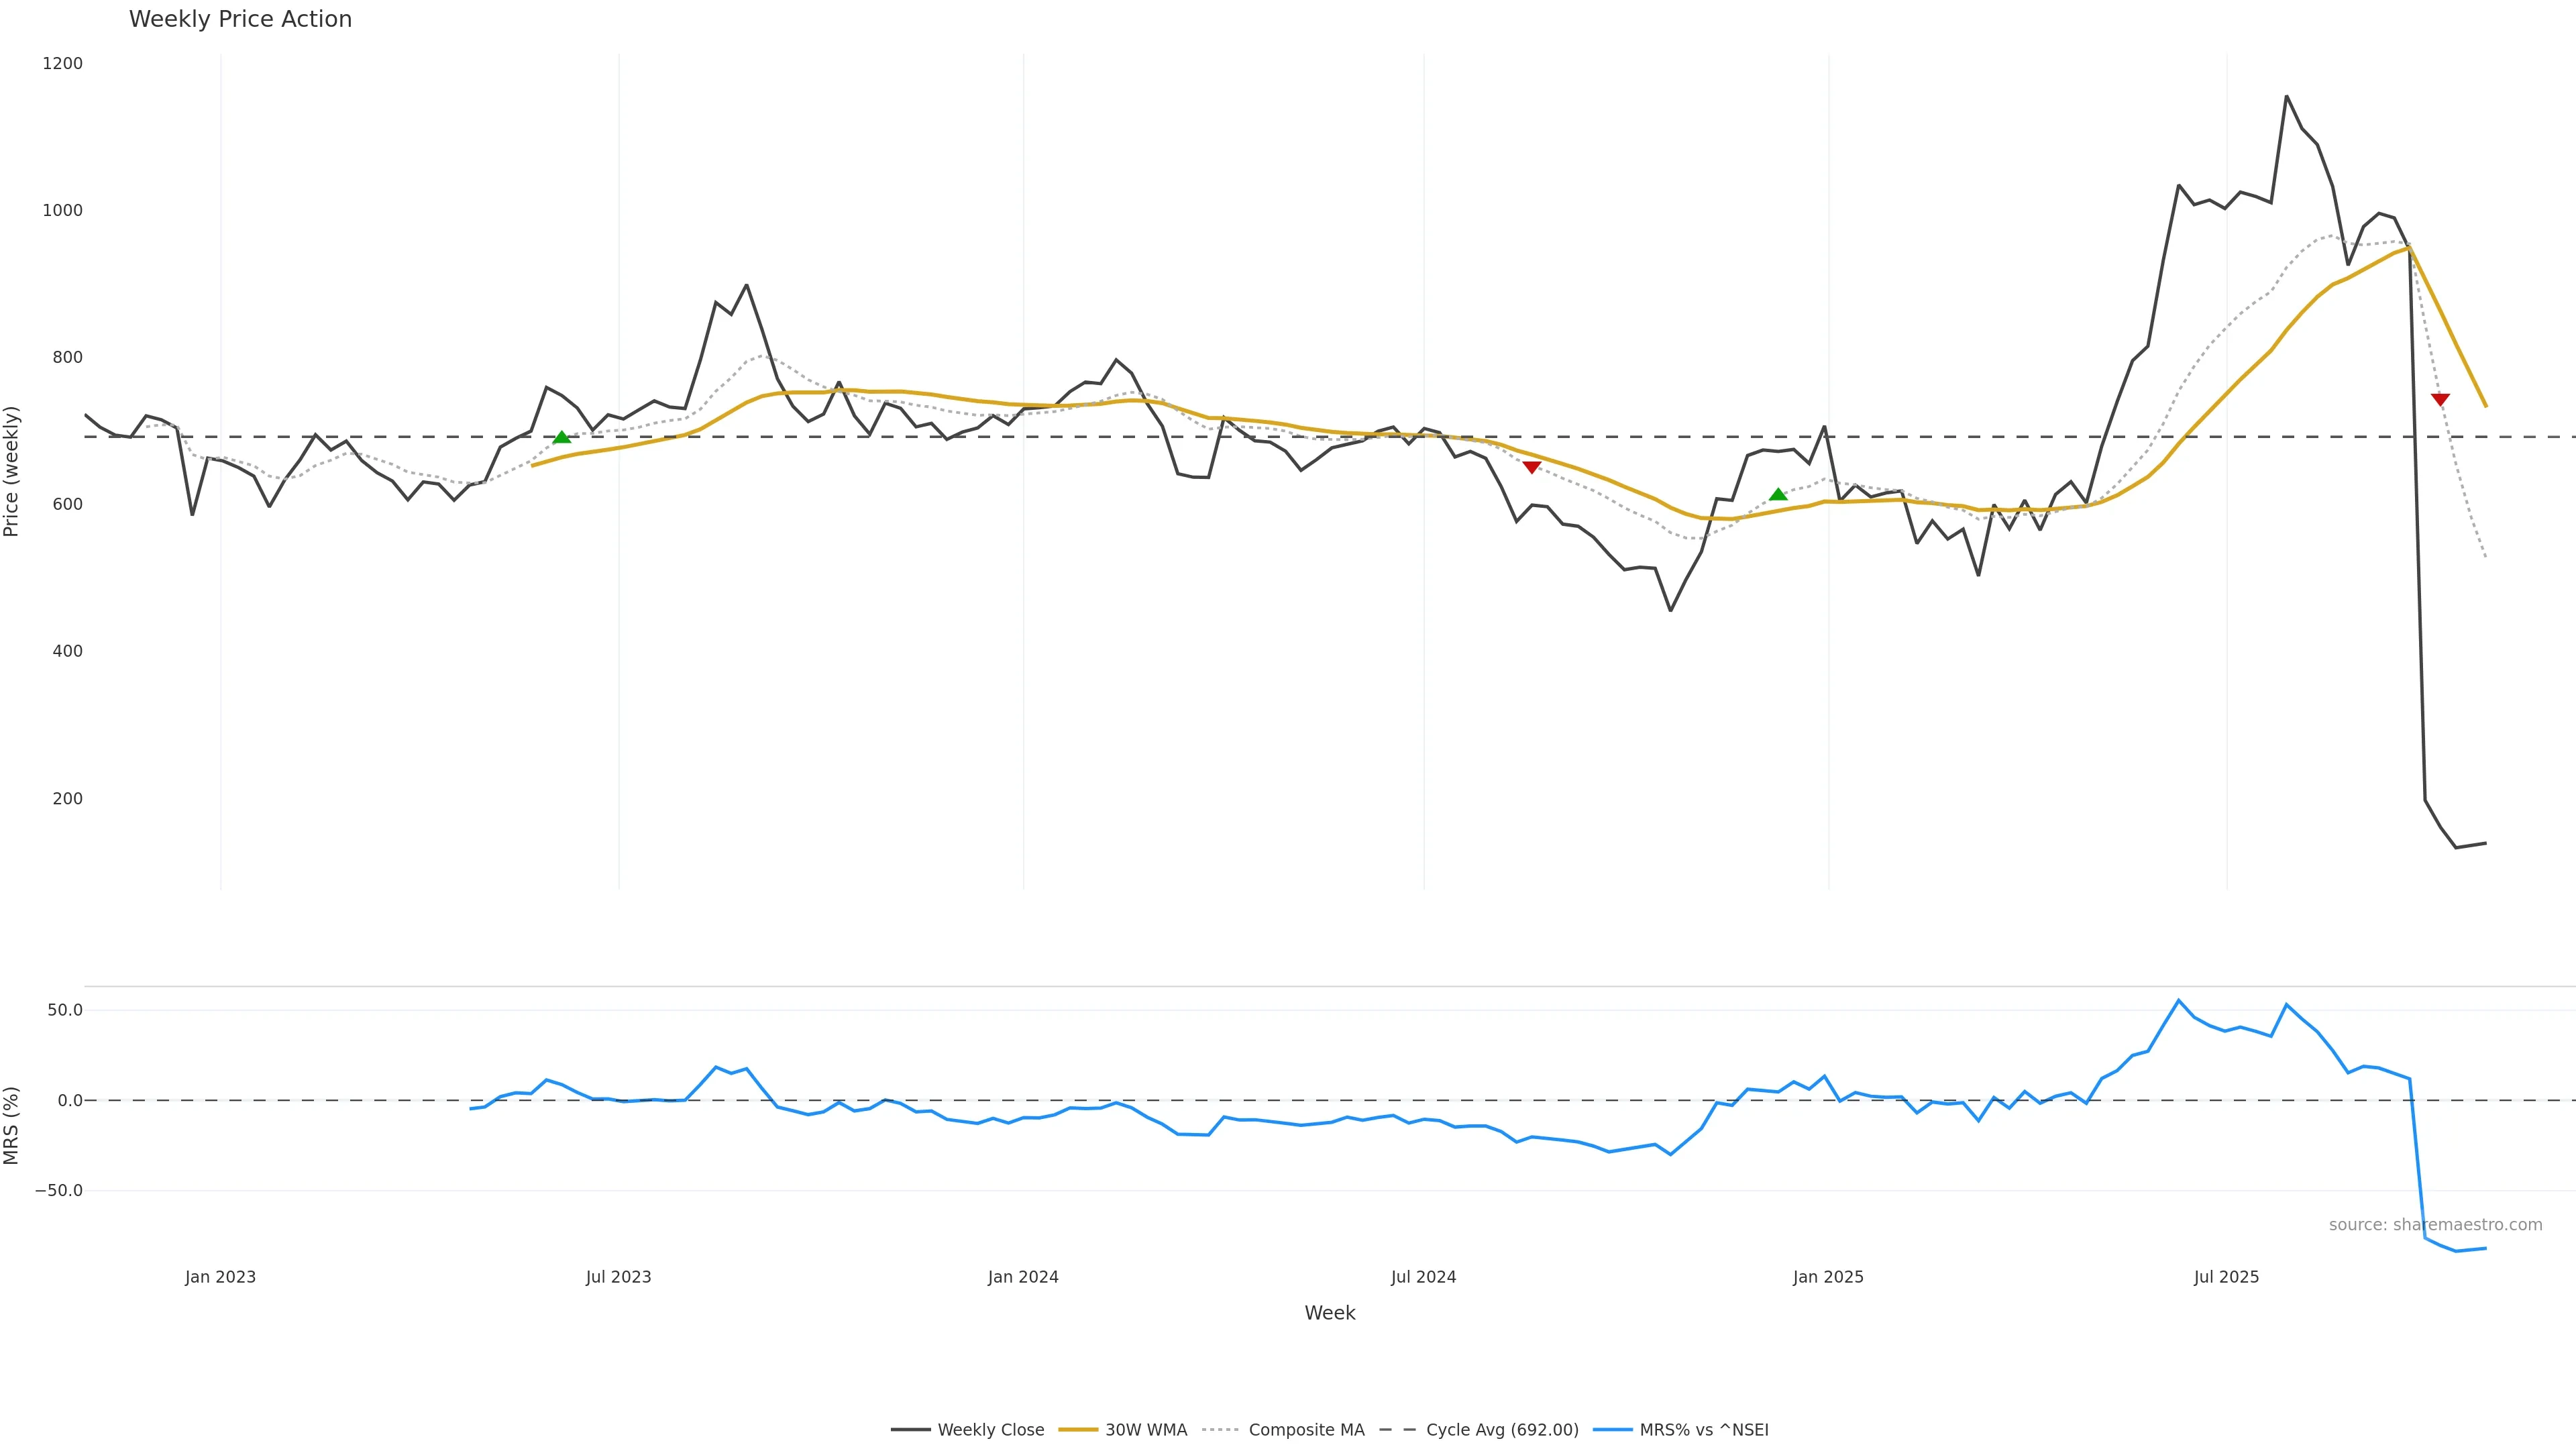This screenshot has width=2576, height=1449.
Task: Click the green up-triangle marker in mid-2023
Action: pyautogui.click(x=562, y=437)
